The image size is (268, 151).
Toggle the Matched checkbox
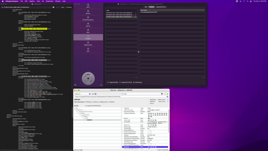(149, 101)
